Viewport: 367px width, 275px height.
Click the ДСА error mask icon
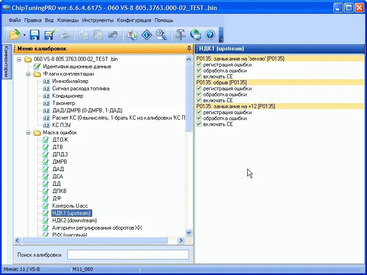(45, 176)
